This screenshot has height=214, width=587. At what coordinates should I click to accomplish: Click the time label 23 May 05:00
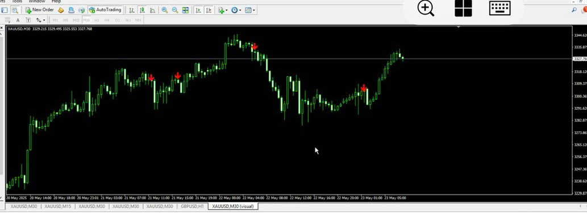pyautogui.click(x=396, y=198)
